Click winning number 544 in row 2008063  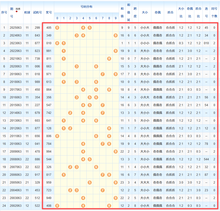49,159
